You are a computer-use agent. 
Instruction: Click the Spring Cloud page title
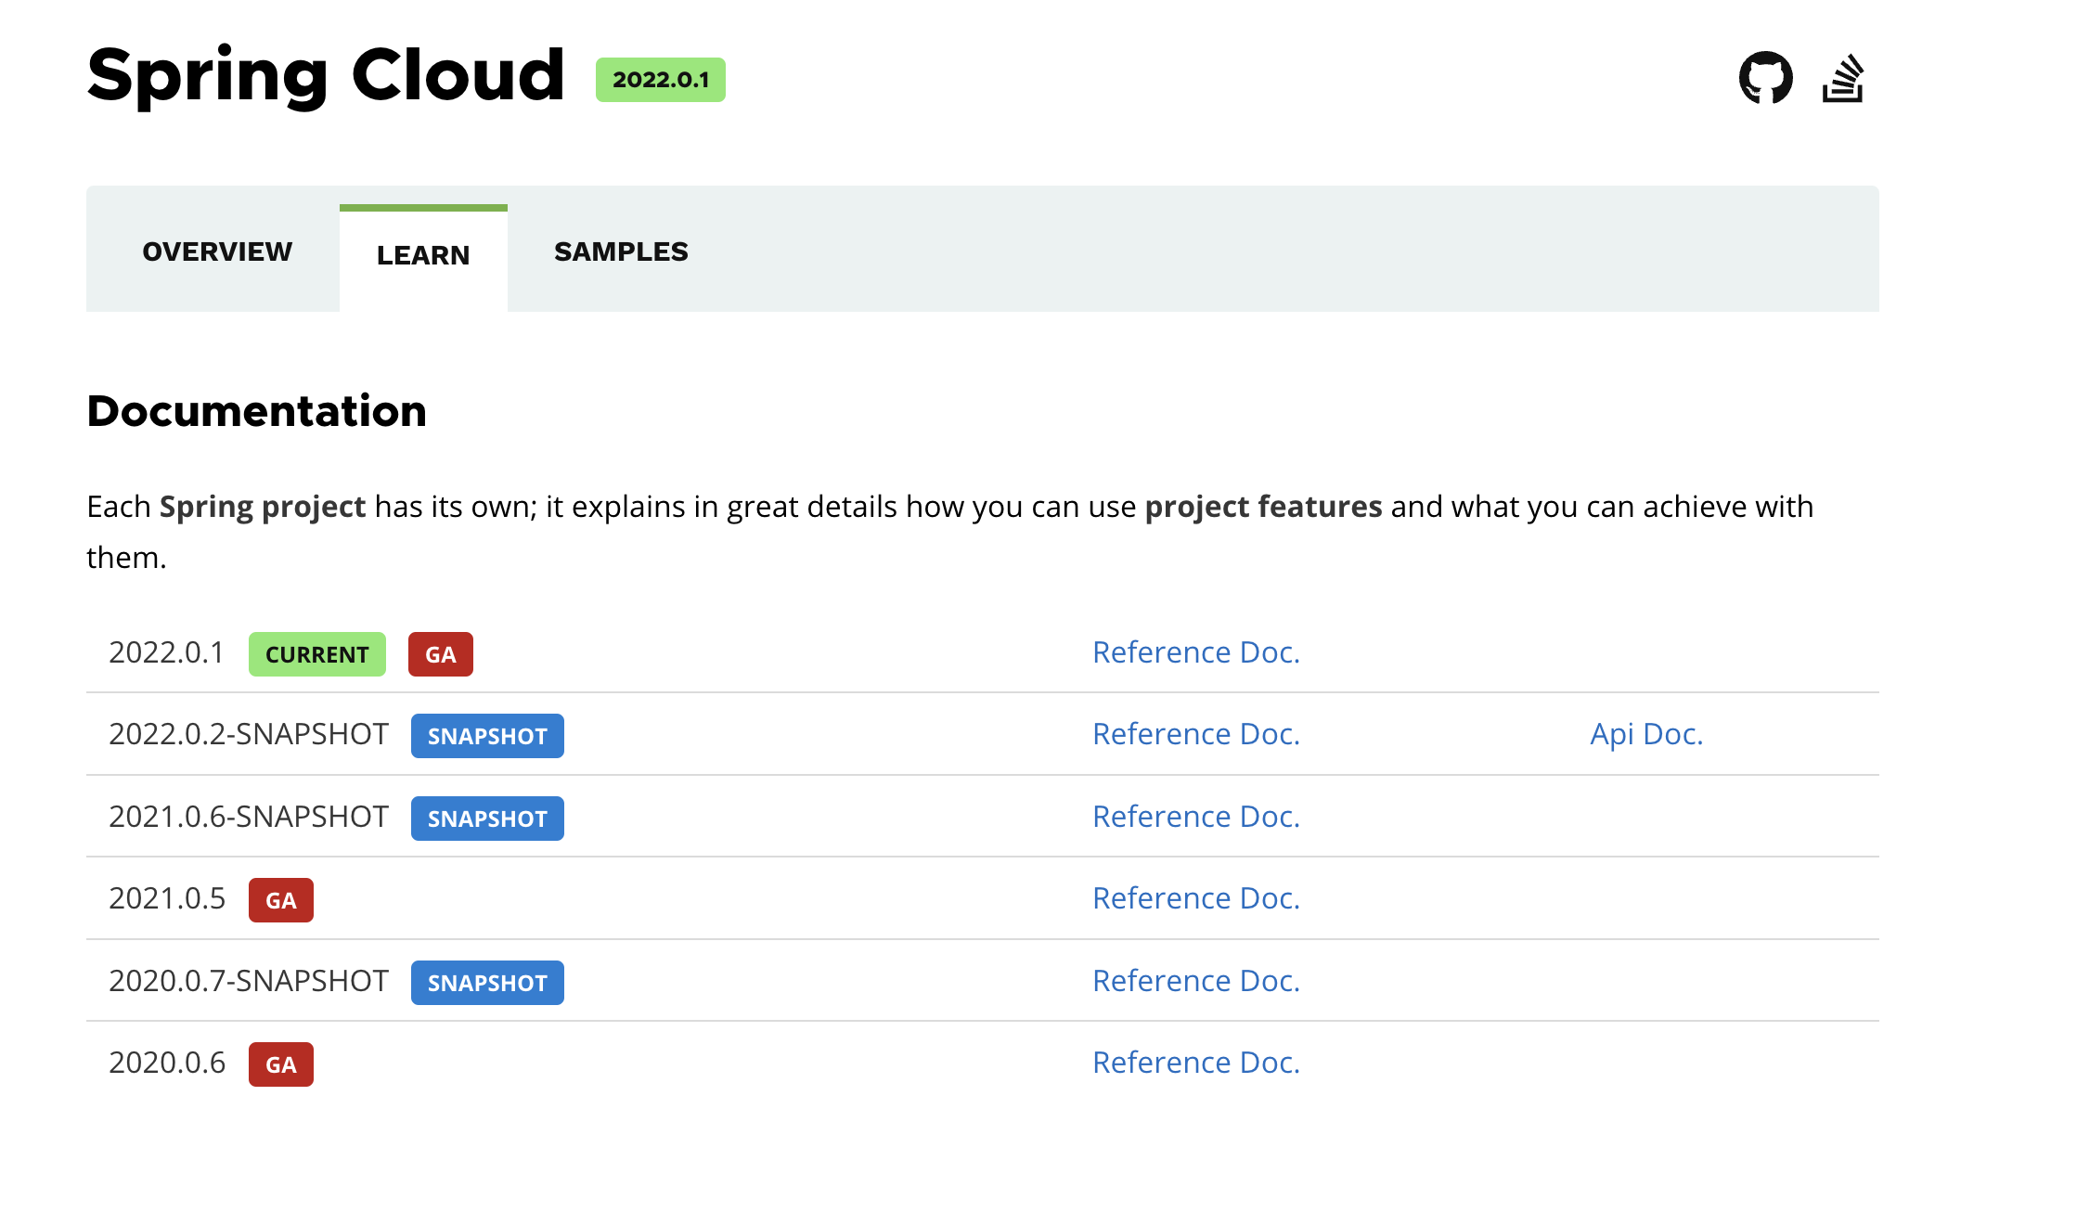pyautogui.click(x=326, y=76)
